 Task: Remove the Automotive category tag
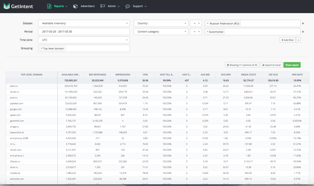coord(208,32)
